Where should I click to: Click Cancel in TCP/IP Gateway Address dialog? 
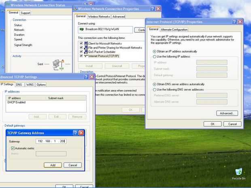73,165
